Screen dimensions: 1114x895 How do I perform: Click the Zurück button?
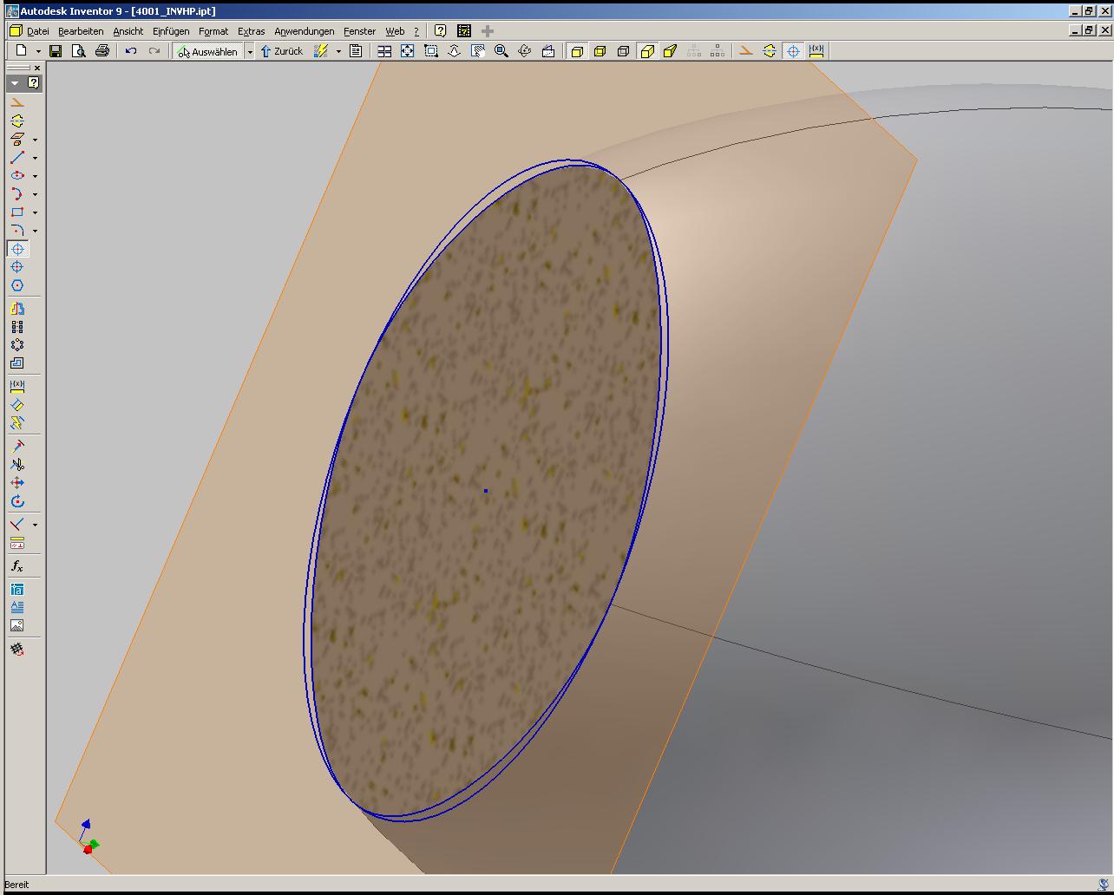282,51
